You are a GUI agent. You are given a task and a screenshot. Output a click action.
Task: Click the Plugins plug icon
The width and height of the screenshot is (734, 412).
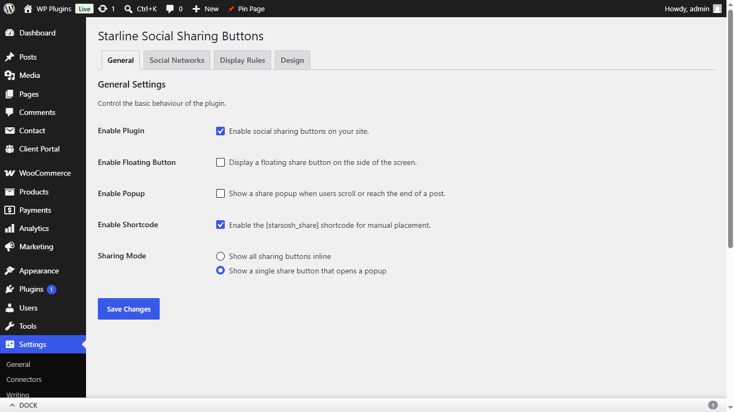10,289
